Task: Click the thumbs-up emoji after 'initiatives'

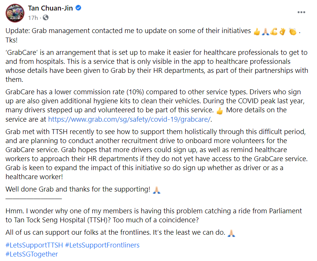Action: pos(257,32)
